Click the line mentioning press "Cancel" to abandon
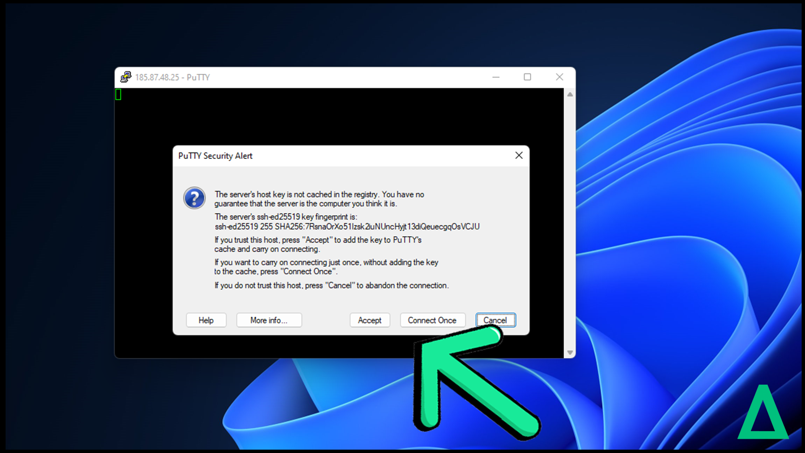The height and width of the screenshot is (453, 805). click(x=332, y=286)
